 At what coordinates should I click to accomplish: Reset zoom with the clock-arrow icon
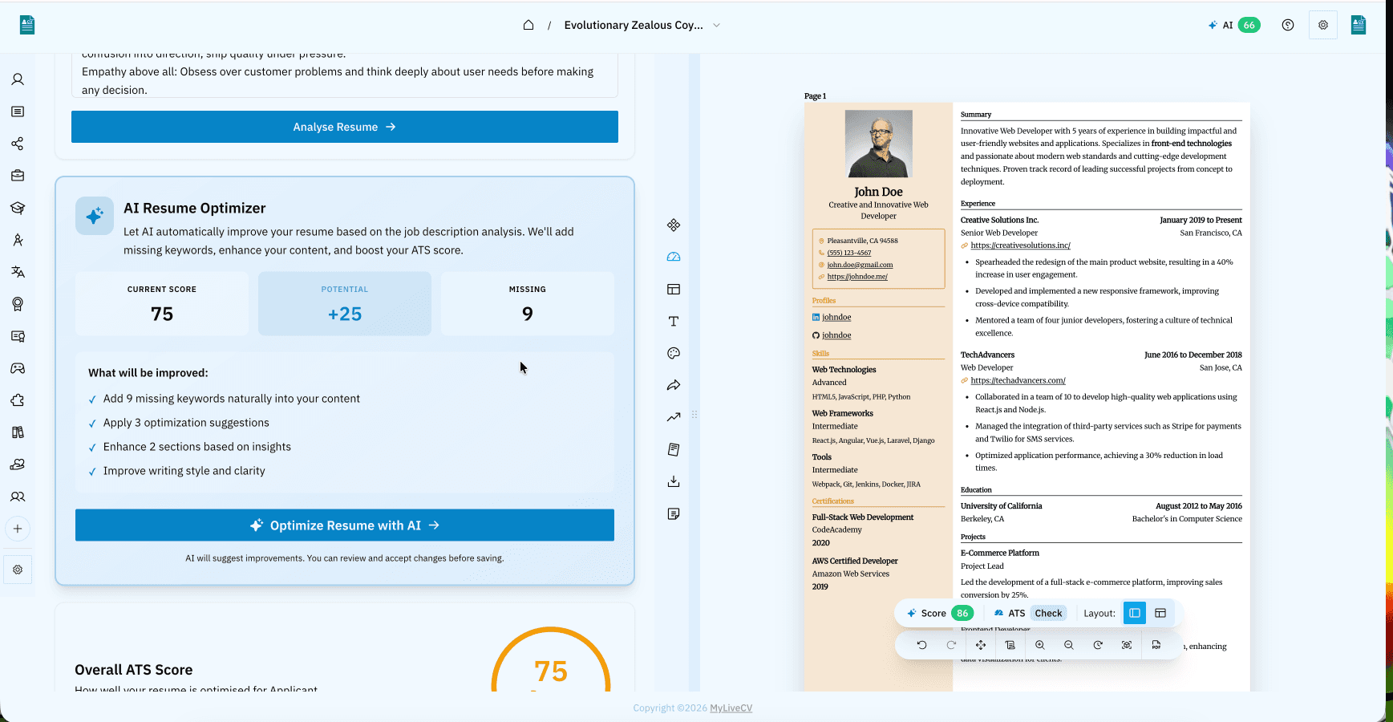(1098, 645)
